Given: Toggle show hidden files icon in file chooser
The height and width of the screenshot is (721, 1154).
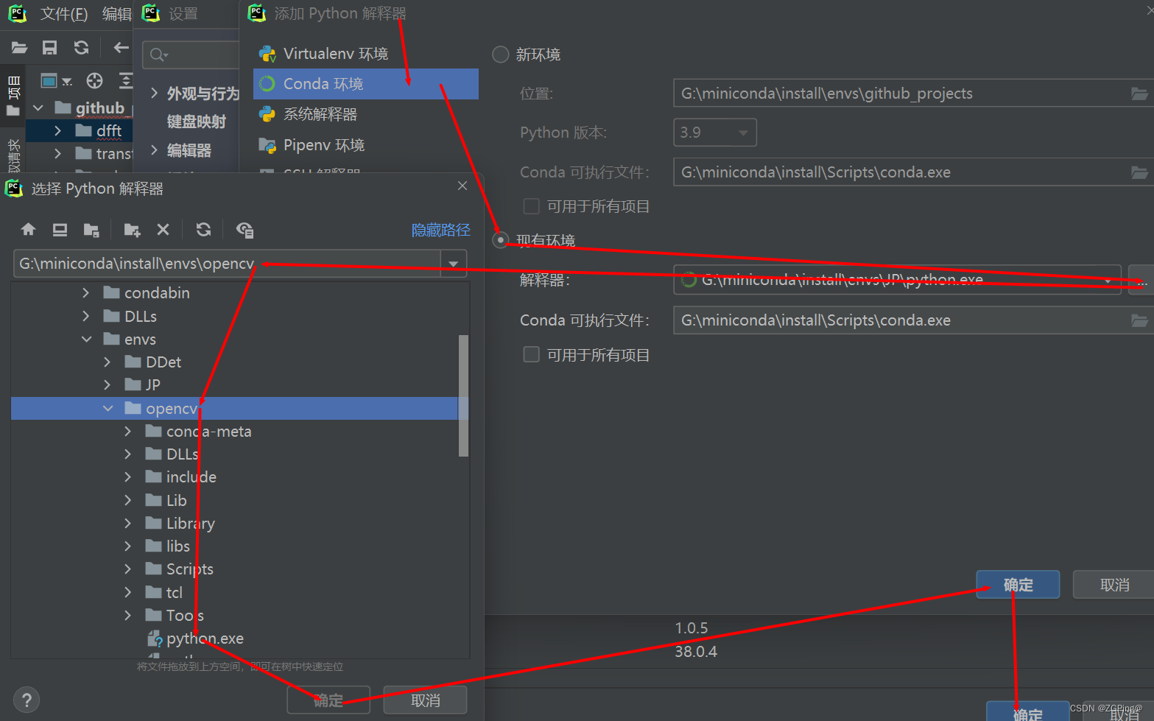Looking at the screenshot, I should pos(244,230).
